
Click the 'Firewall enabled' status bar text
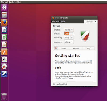tap(60, 84)
